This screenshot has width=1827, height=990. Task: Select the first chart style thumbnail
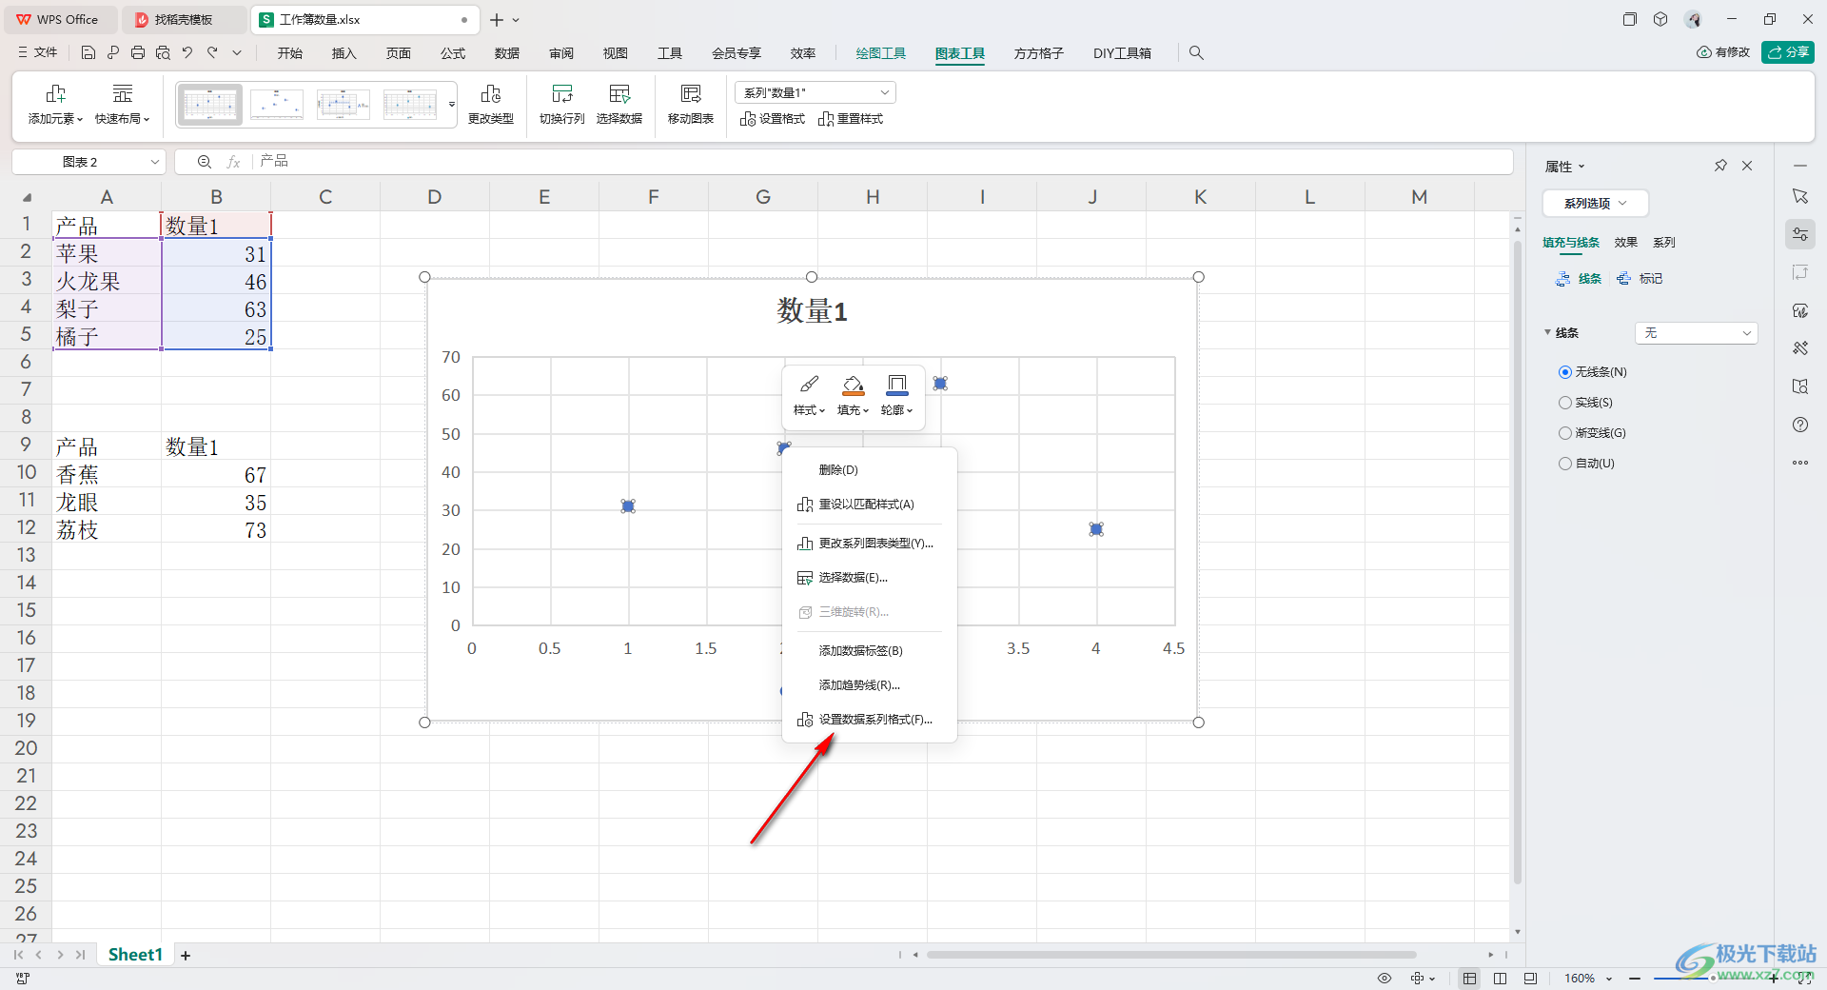tap(210, 104)
